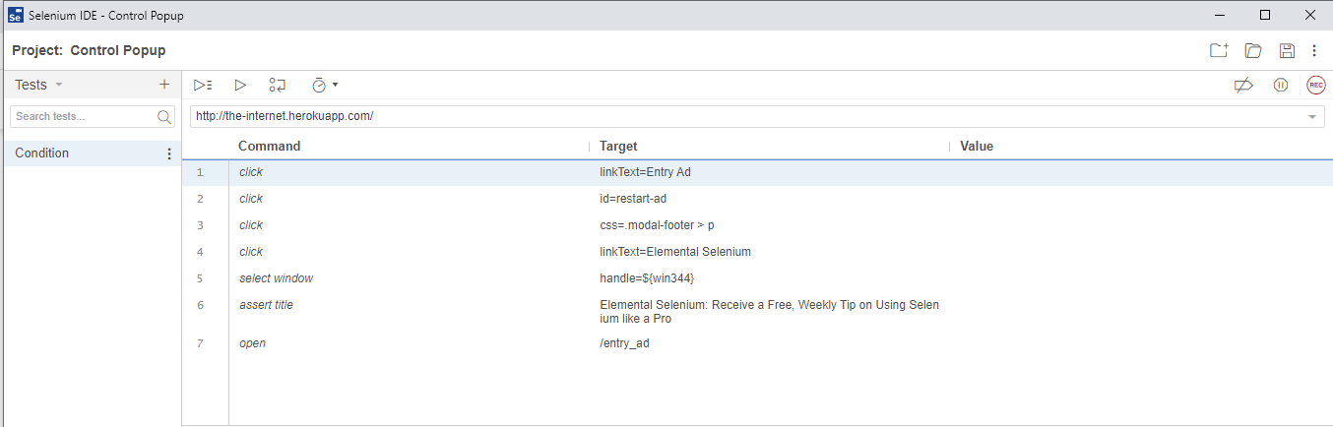The image size is (1333, 427).
Task: Start recording with the REC button
Action: [1315, 86]
